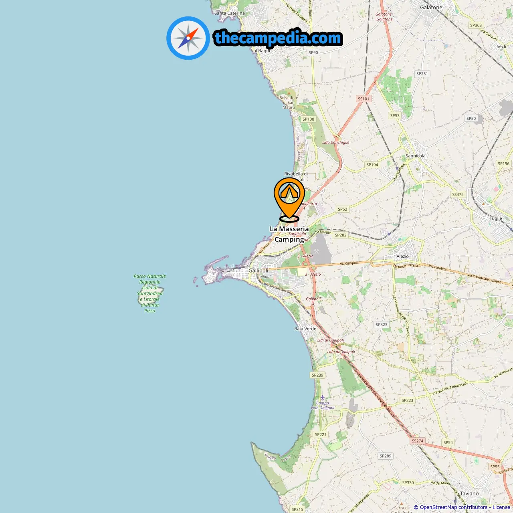Image resolution: width=513 pixels, height=513 pixels.
Task: Select the La Masseria Camping label
Action: coord(289,234)
